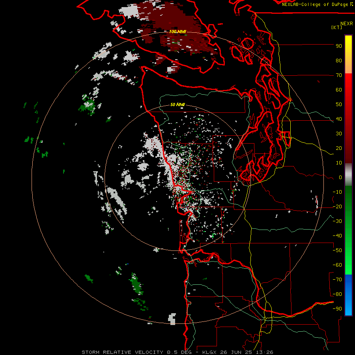Click the -50 knot scale label
This screenshot has height=355, width=355.
click(x=337, y=250)
